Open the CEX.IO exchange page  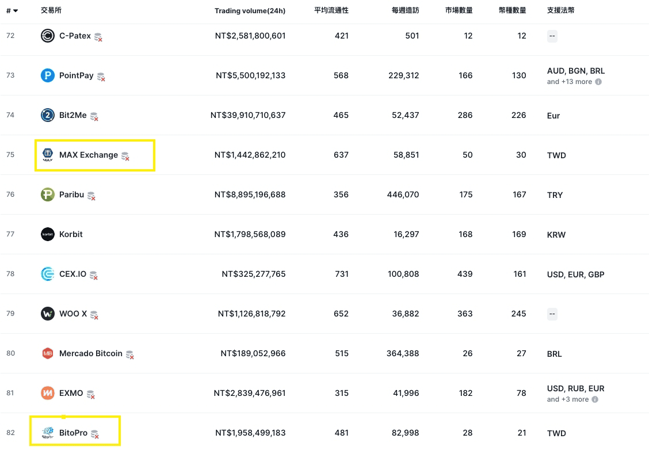coord(73,274)
